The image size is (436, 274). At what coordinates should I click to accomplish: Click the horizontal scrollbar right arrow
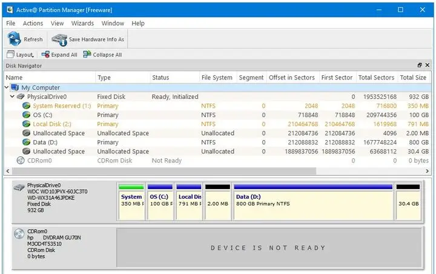(x=428, y=171)
